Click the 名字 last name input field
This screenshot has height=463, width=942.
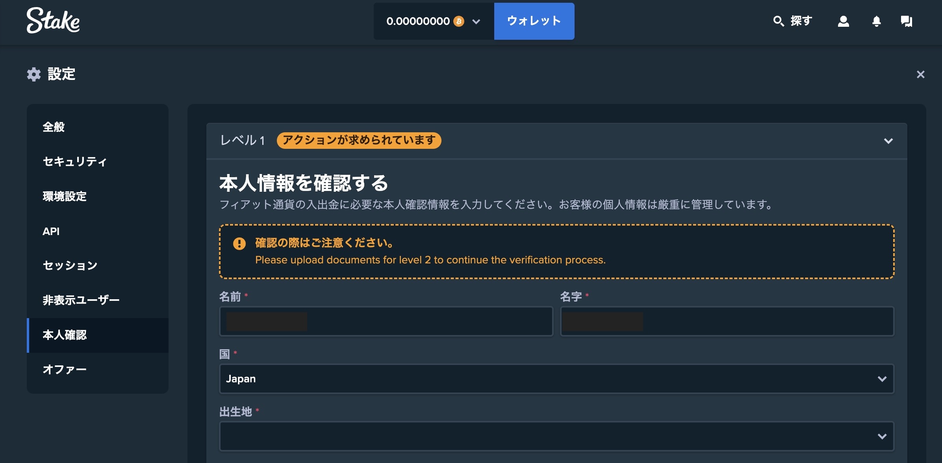tap(727, 321)
